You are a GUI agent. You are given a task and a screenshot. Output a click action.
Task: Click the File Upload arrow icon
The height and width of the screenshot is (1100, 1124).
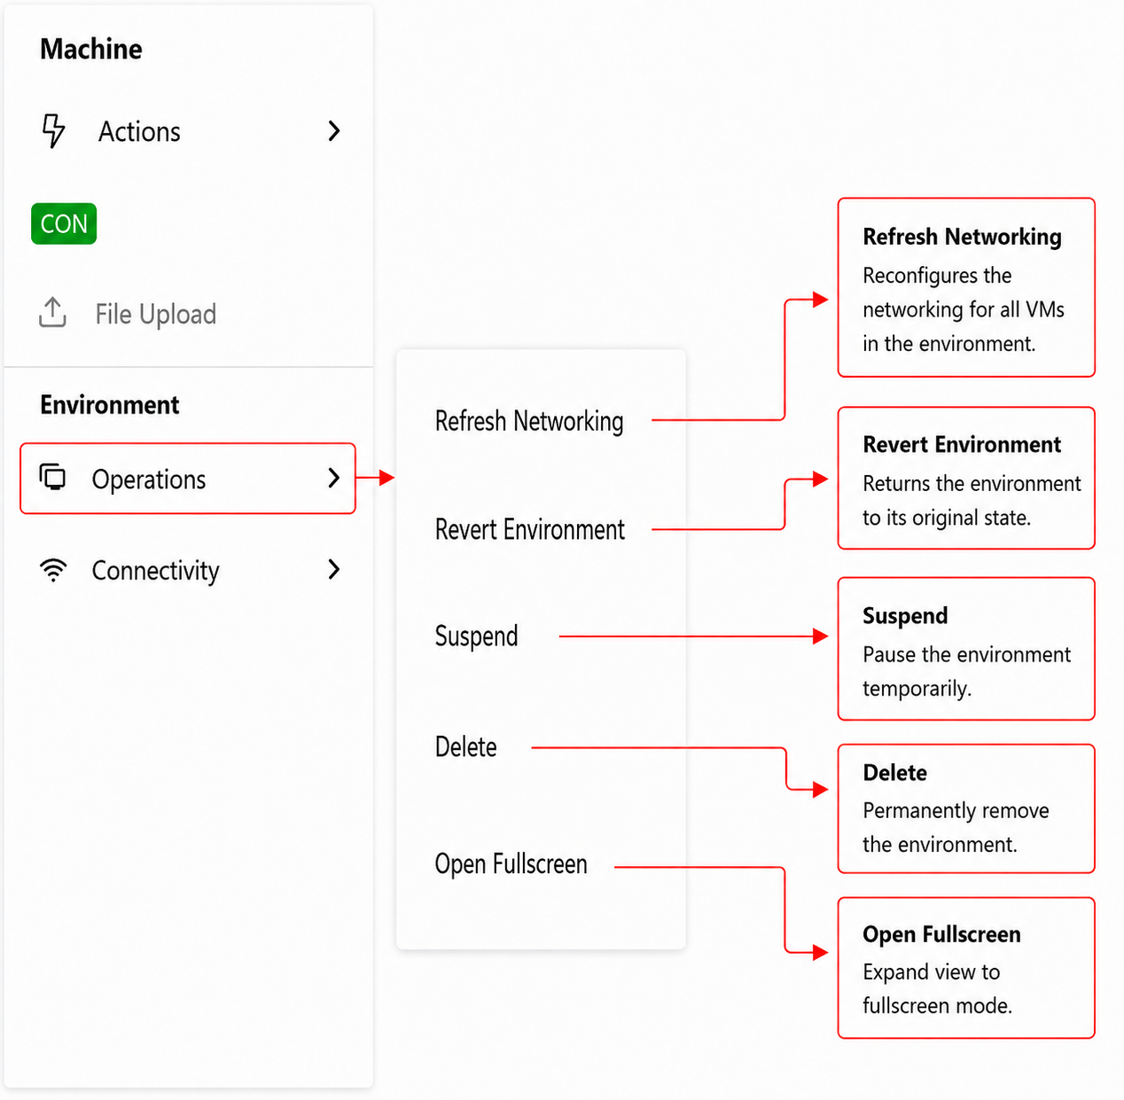point(52,312)
